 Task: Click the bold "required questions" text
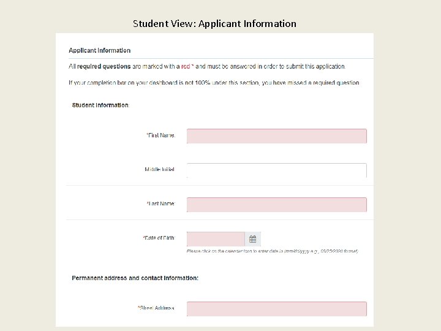100,66
